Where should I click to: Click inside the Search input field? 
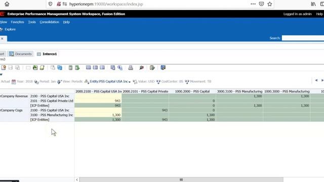pyautogui.click(x=303, y=38)
